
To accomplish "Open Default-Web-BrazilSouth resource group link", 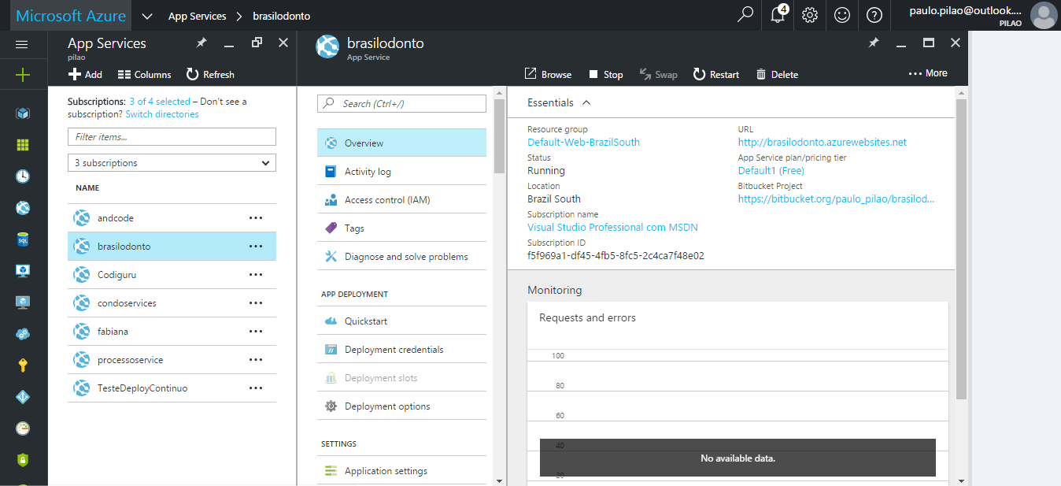I will coord(583,143).
